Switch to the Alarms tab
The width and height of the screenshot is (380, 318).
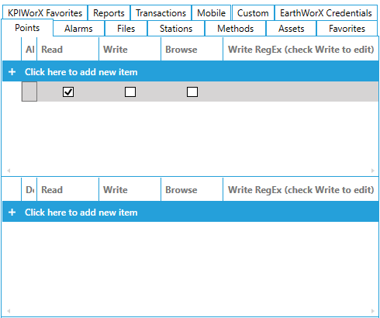tap(78, 29)
